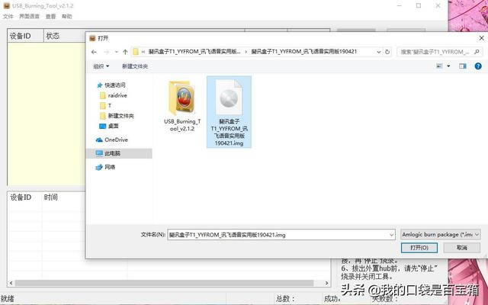Select 此电脑 in the navigation pane
This screenshot has height=305, width=488.
coord(115,153)
